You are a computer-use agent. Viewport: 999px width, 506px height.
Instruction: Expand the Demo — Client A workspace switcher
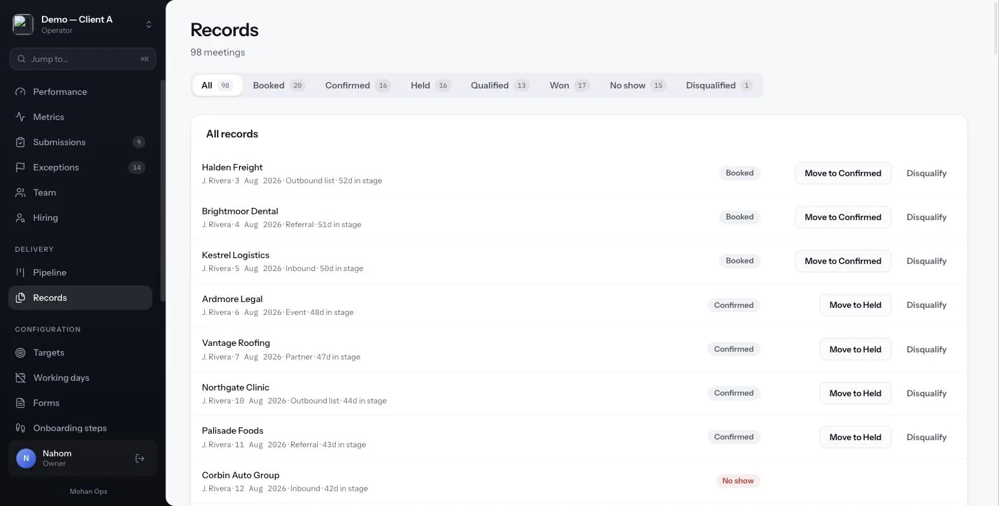point(83,25)
